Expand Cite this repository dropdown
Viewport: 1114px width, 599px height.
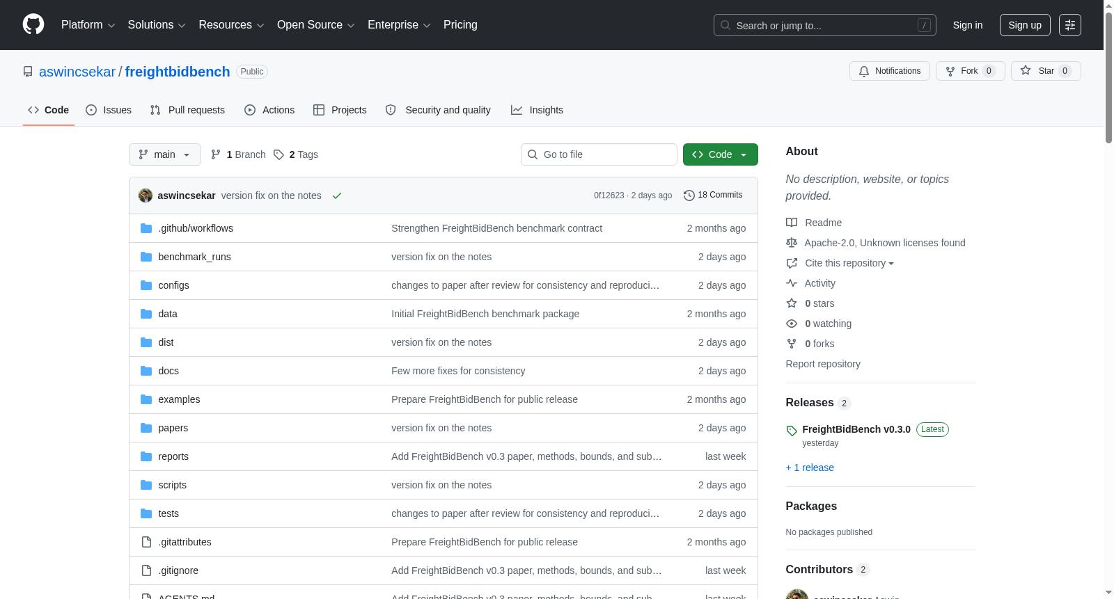(x=849, y=263)
